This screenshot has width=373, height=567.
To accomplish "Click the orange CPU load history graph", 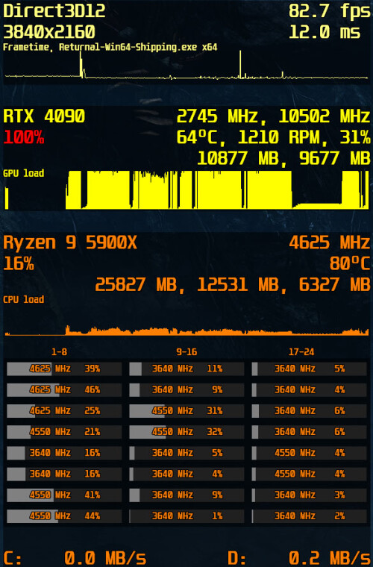I will 186,330.
